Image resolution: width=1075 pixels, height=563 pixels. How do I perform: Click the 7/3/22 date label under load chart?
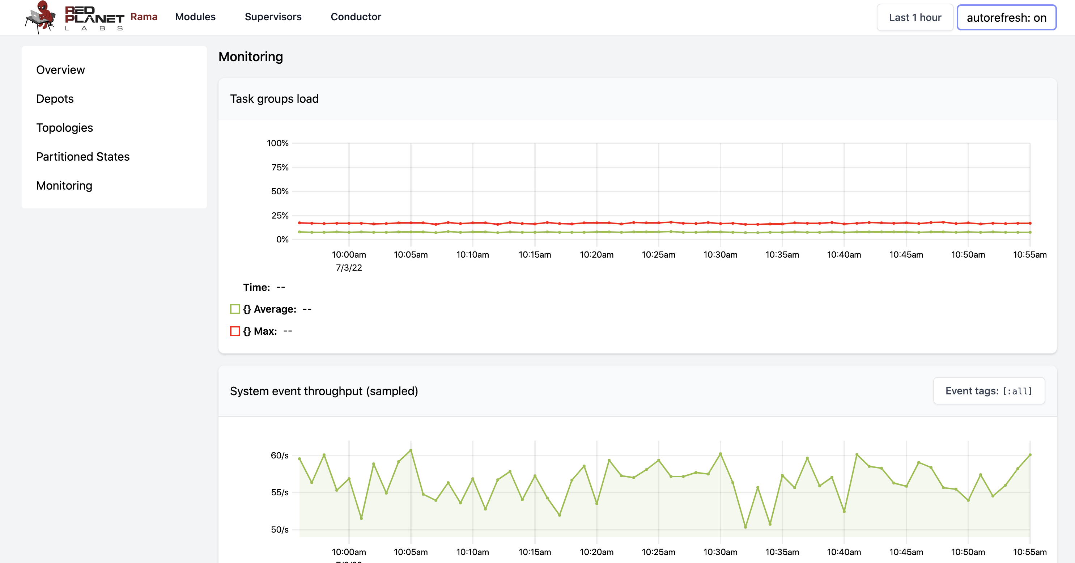(x=349, y=267)
